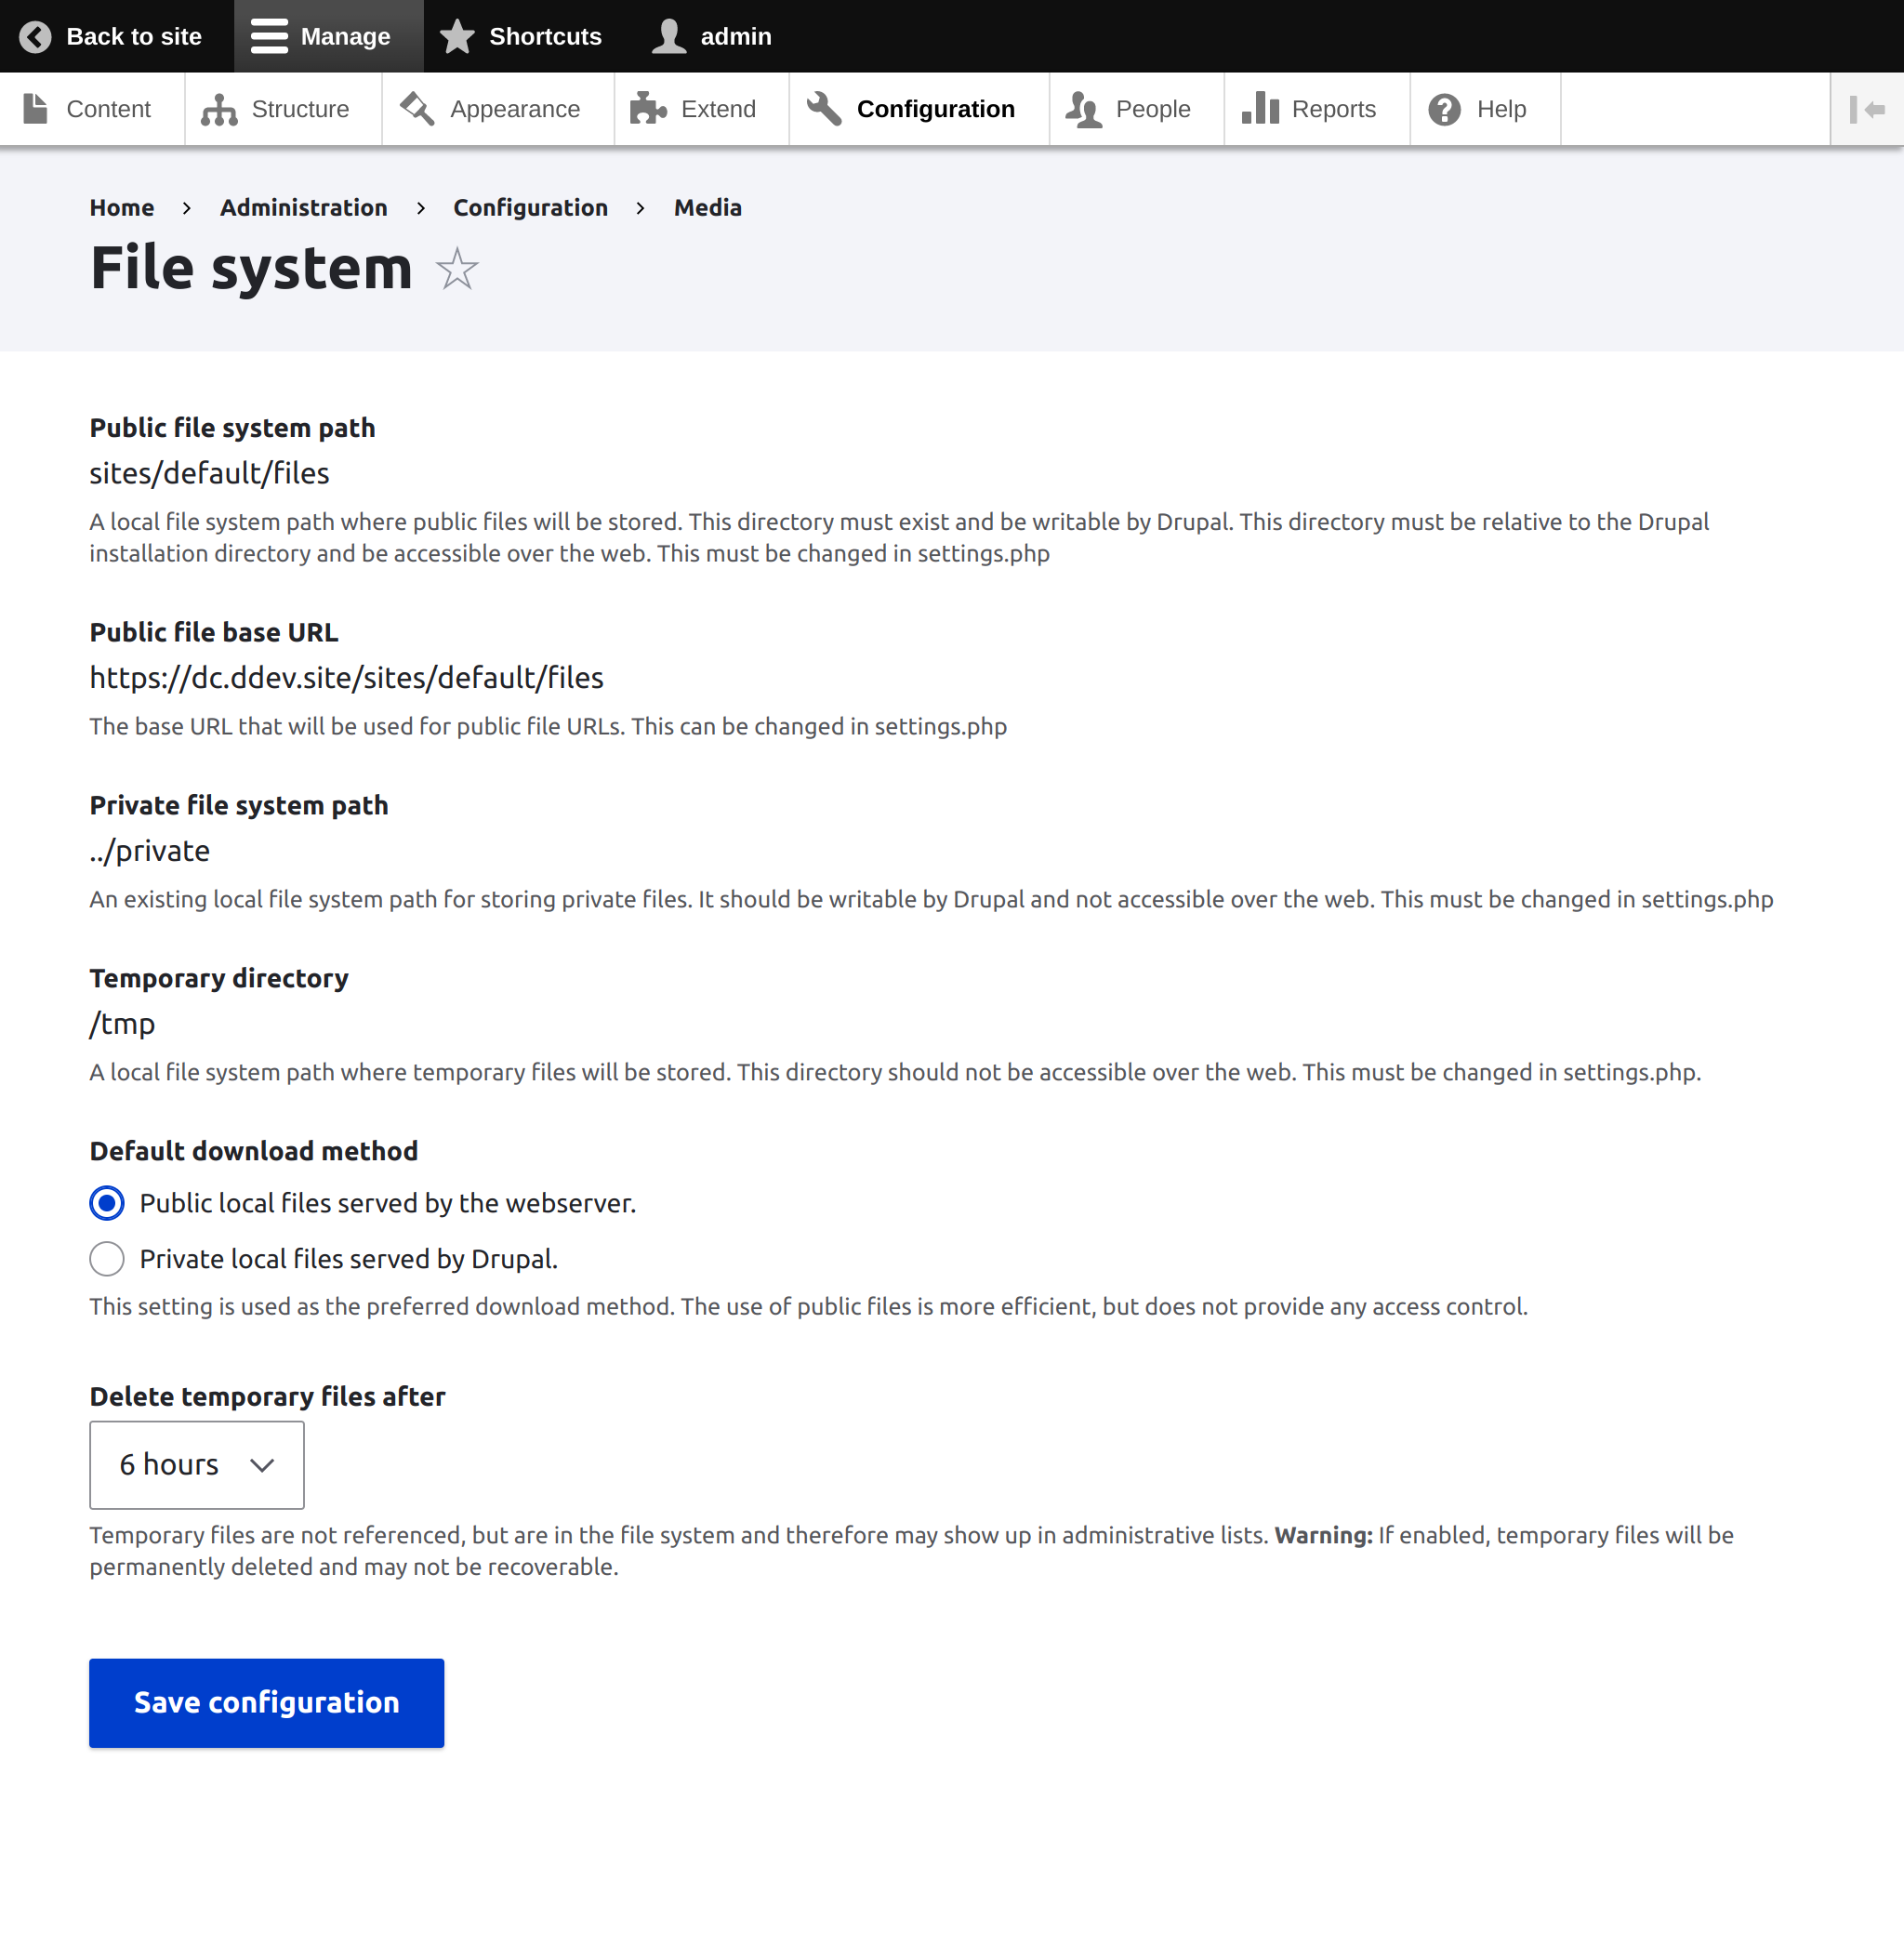1904x1958 pixels.
Task: Click the 6 hours dropdown chevron
Action: [x=262, y=1465]
